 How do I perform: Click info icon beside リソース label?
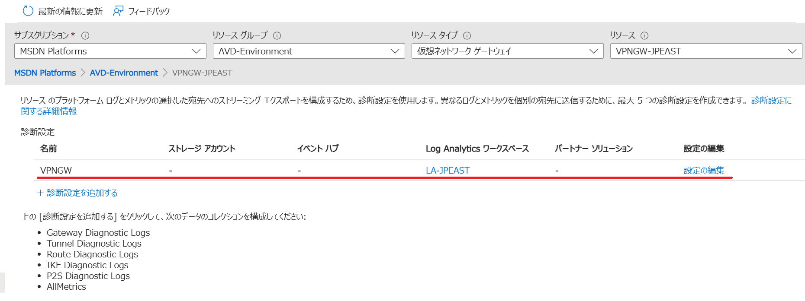tap(644, 35)
